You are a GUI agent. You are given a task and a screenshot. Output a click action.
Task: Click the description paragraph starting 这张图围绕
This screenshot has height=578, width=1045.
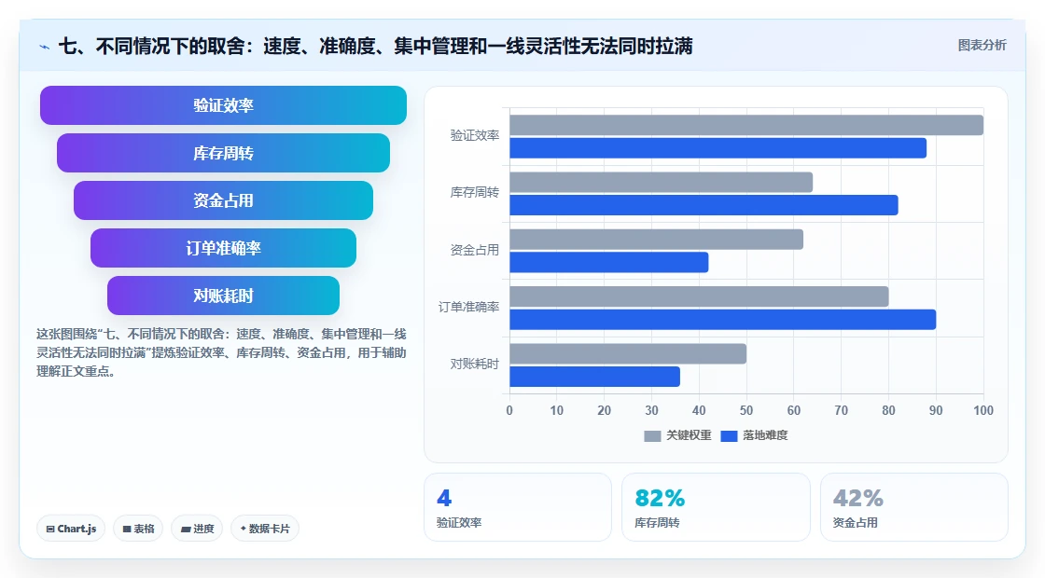[221, 352]
